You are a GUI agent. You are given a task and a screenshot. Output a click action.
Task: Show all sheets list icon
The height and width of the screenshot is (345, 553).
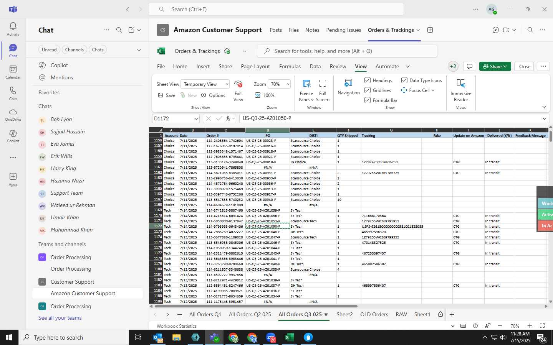pyautogui.click(x=179, y=315)
